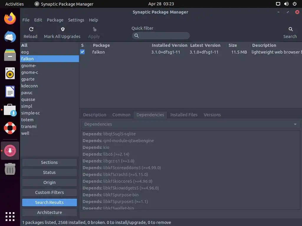This screenshot has height=226, width=302.
Task: Sort by Package column header
Action: [101, 45]
